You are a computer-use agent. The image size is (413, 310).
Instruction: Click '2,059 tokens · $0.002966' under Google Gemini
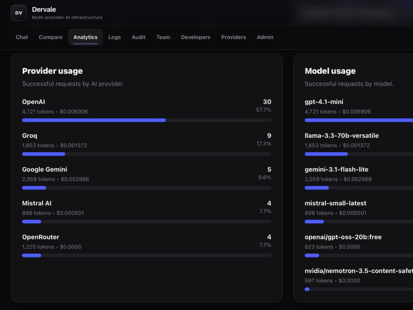click(56, 179)
